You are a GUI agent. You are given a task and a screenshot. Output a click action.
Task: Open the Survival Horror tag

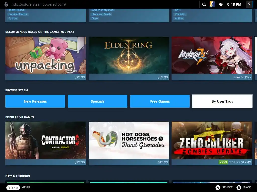18,14
